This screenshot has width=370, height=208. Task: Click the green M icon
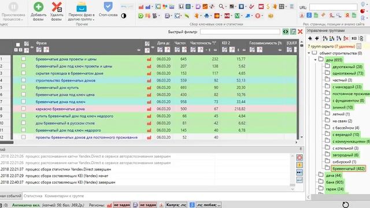tap(238, 16)
